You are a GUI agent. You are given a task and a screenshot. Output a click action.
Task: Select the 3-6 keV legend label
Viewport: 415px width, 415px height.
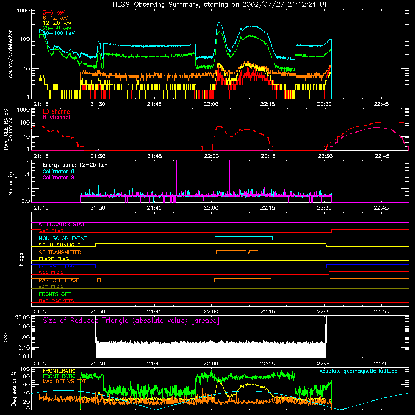[54, 12]
